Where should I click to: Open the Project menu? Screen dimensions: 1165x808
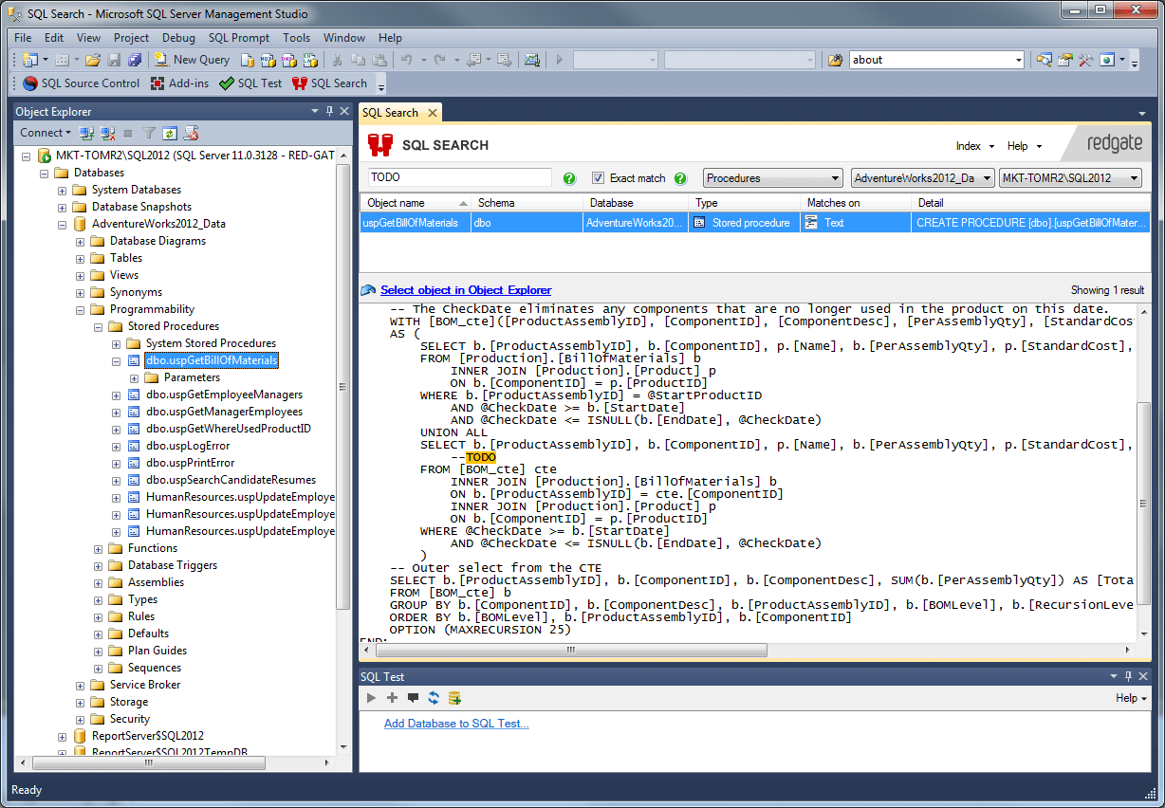point(131,38)
